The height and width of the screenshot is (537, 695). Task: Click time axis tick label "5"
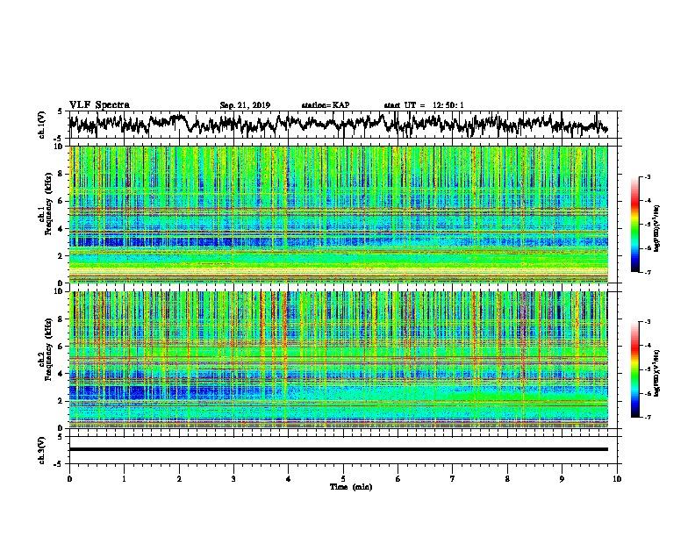click(343, 479)
